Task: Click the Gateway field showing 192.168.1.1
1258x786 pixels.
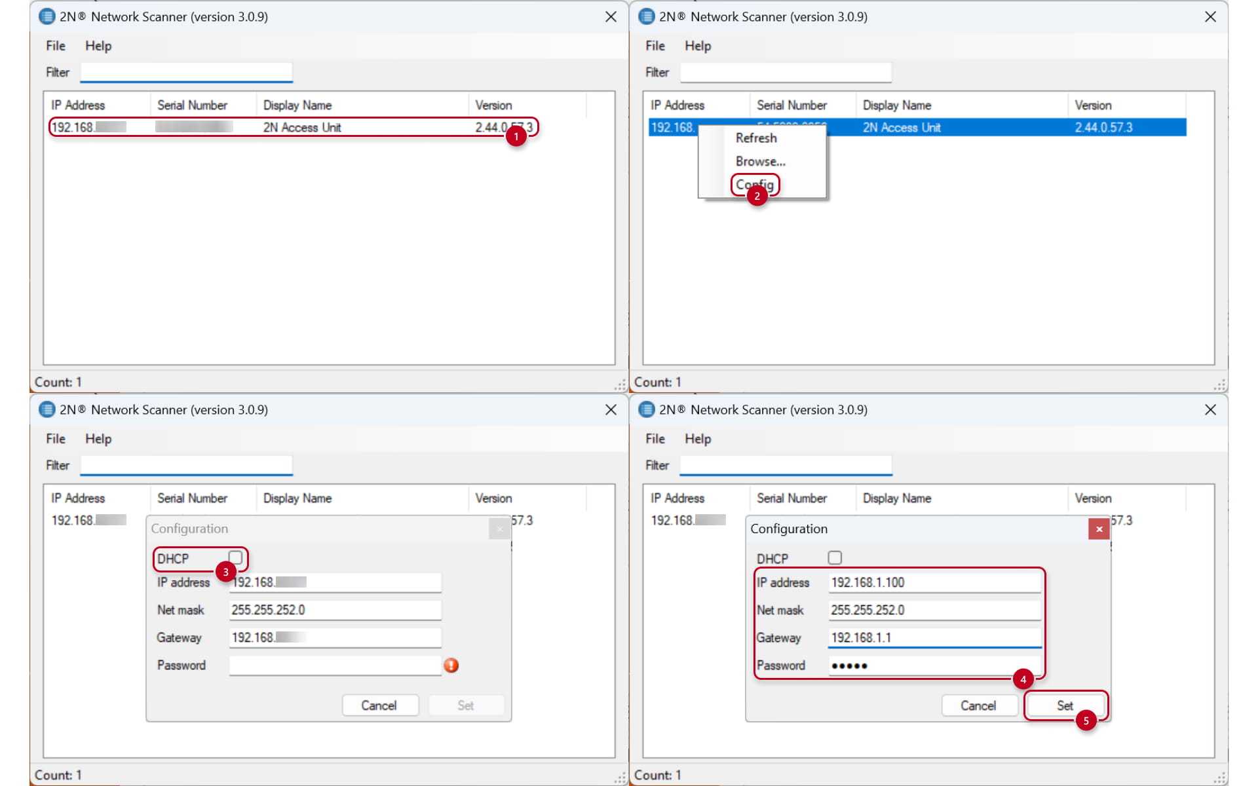Action: 935,637
